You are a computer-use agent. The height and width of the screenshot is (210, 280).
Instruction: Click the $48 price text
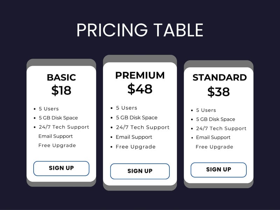(x=140, y=89)
